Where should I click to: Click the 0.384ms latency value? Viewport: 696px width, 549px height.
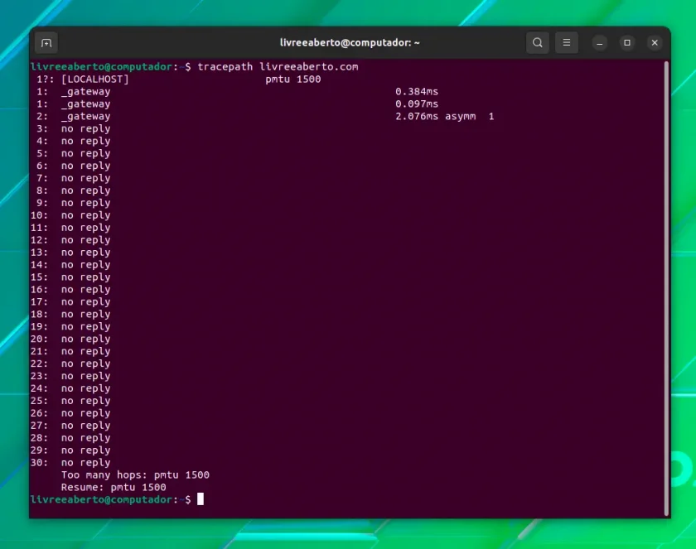(416, 92)
